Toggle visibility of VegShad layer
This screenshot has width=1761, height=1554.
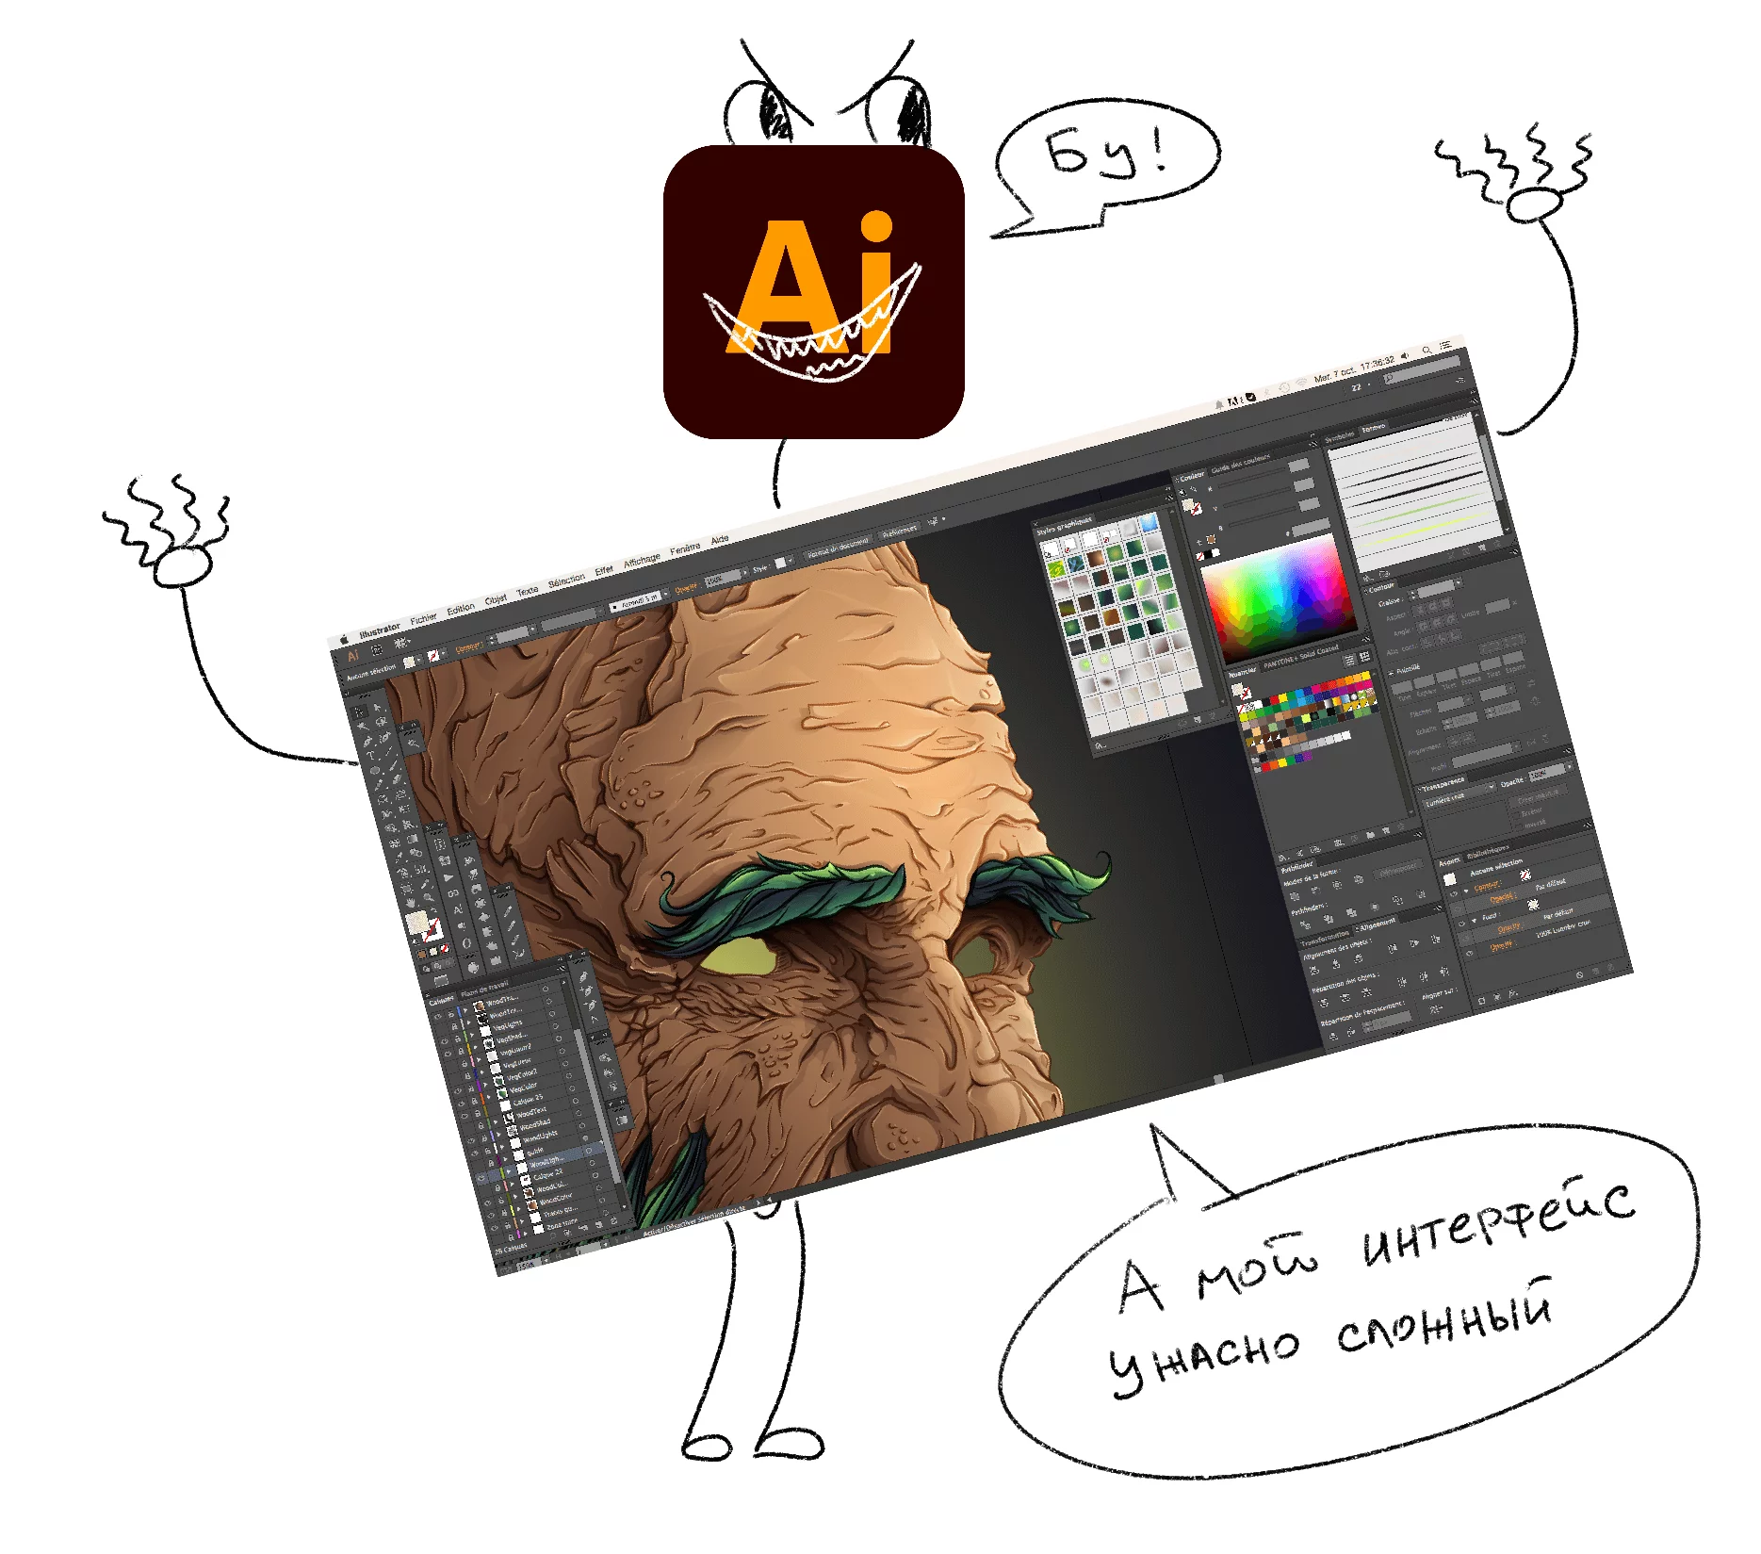tap(448, 1054)
